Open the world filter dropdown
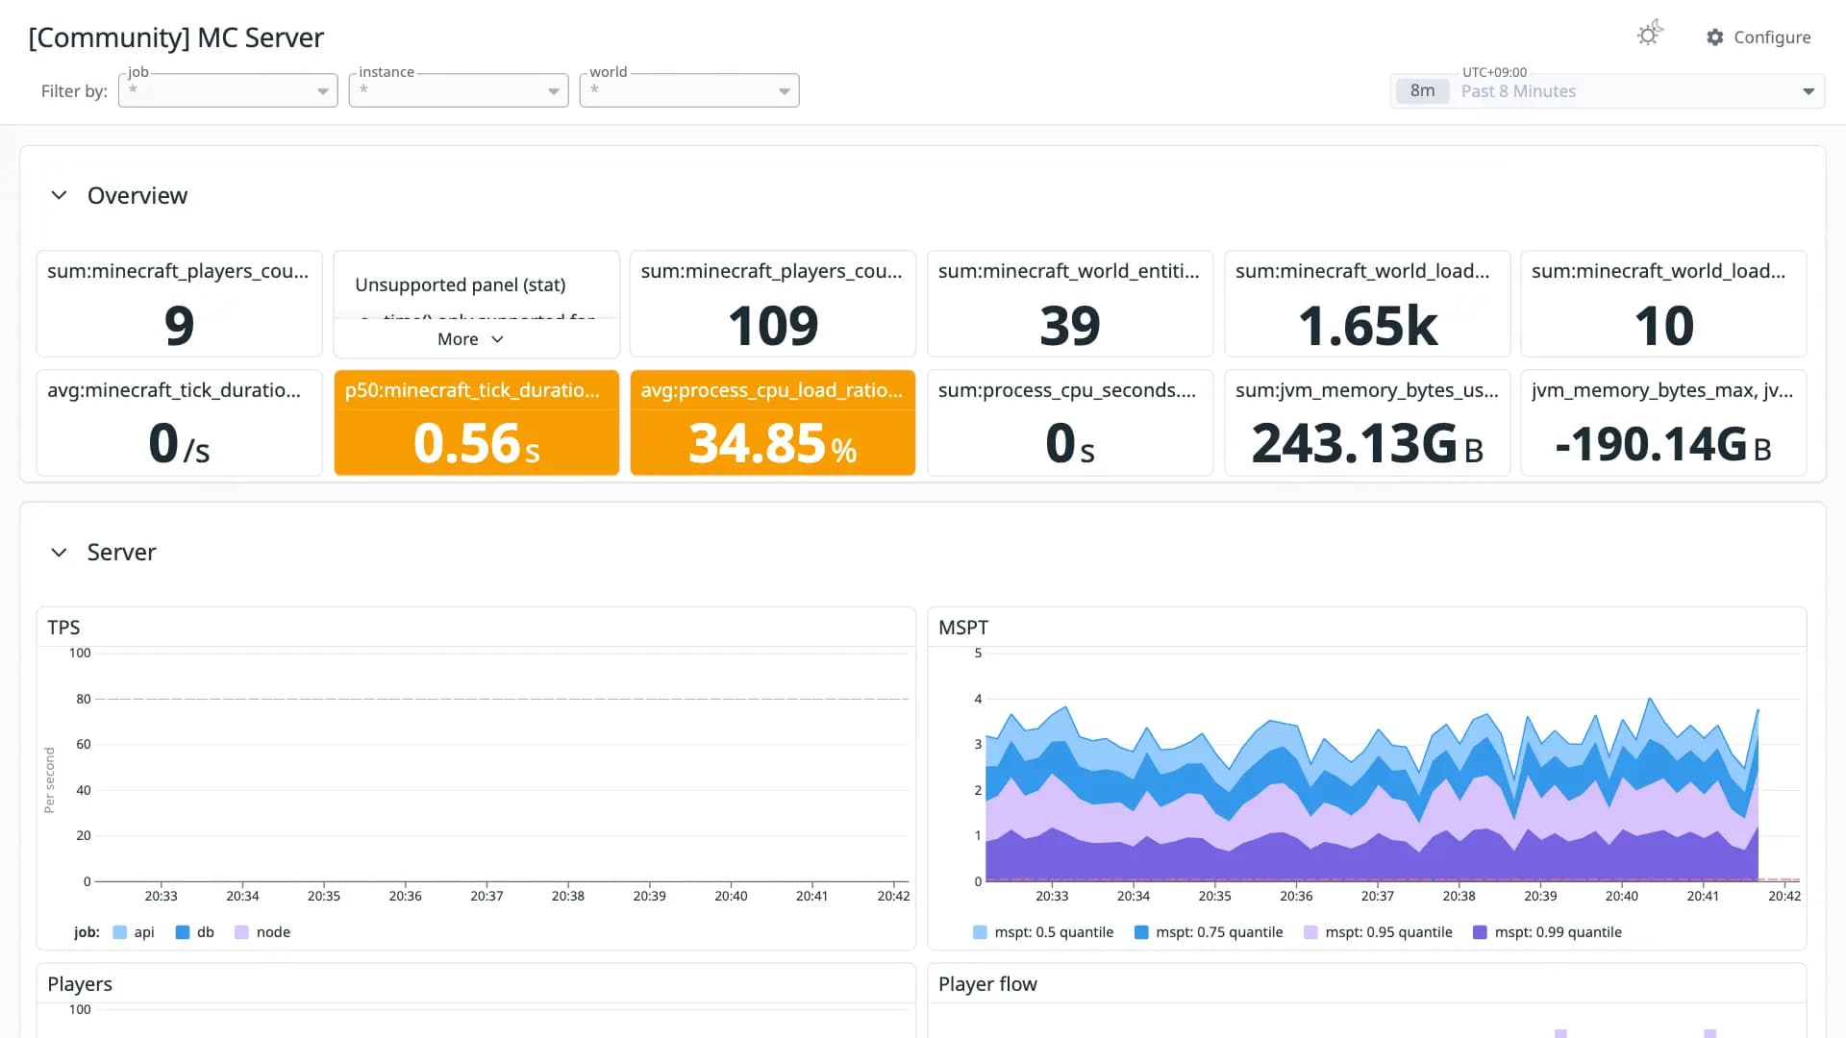The image size is (1846, 1038). [689, 90]
